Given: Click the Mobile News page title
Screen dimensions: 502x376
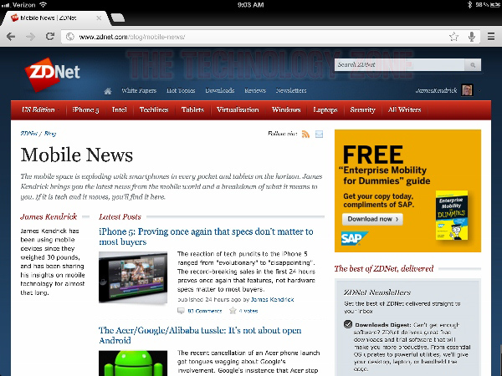Looking at the screenshot, I should 77,155.
